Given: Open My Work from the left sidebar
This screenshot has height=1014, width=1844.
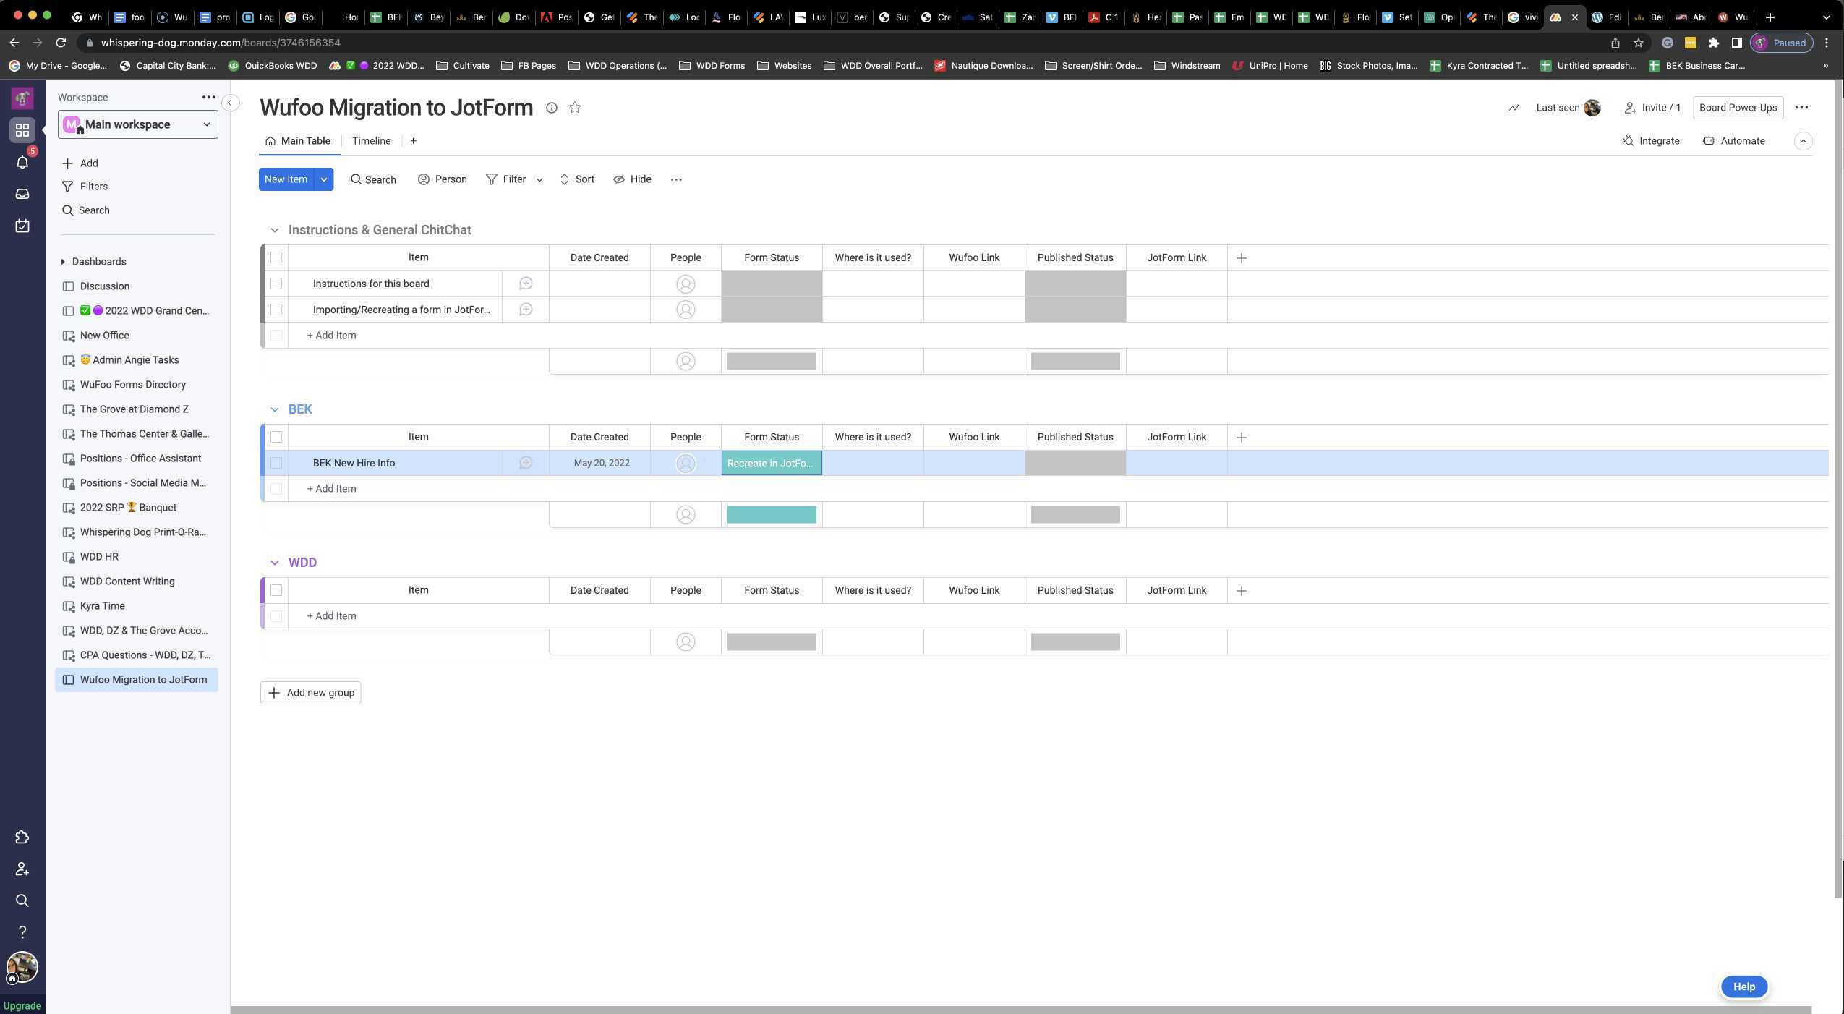Looking at the screenshot, I should tap(22, 225).
